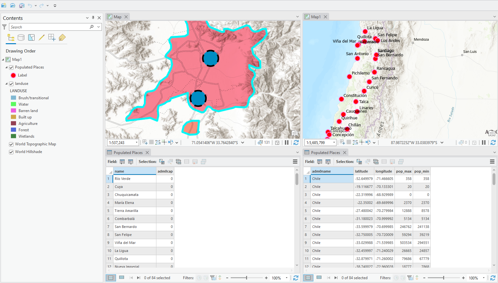
Task: Open the table options hamburger menu
Action: (x=295, y=162)
